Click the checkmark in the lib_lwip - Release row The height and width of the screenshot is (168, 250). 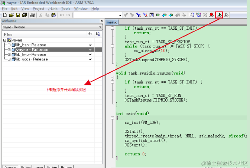(90, 55)
